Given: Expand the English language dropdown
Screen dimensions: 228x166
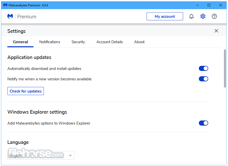Looking at the screenshot, I should [x=41, y=155].
